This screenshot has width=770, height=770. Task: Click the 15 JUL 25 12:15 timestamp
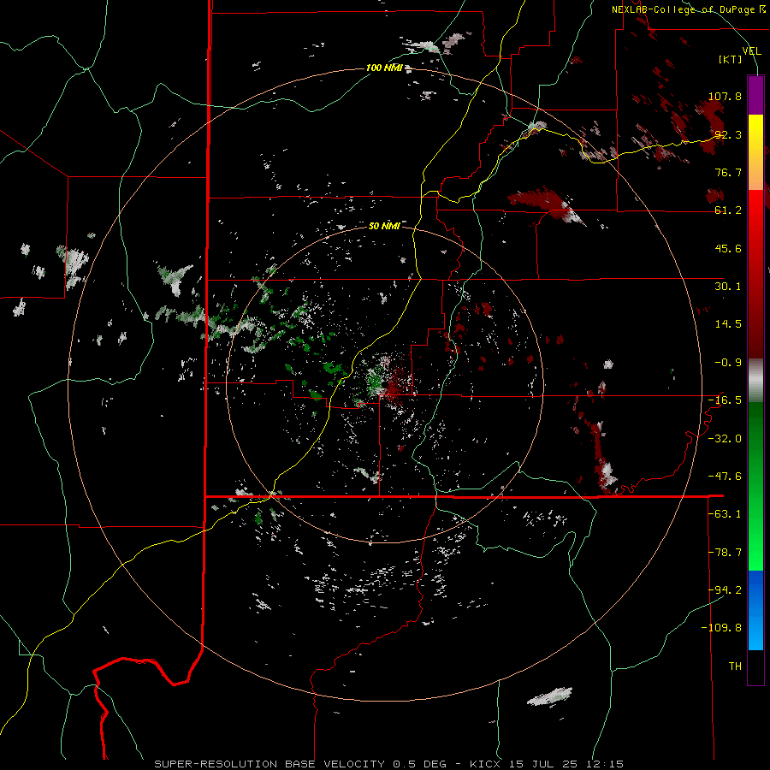click(566, 764)
